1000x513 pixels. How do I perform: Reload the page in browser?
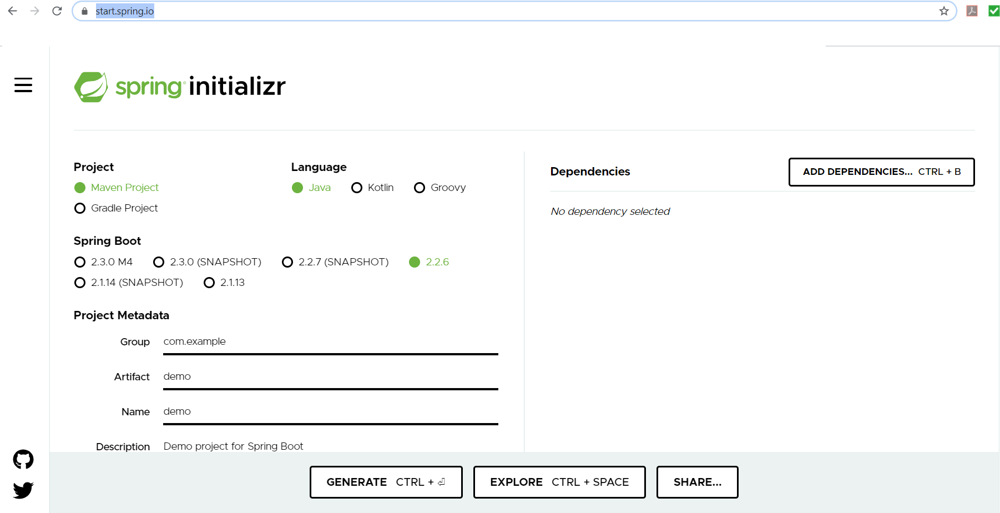(57, 11)
